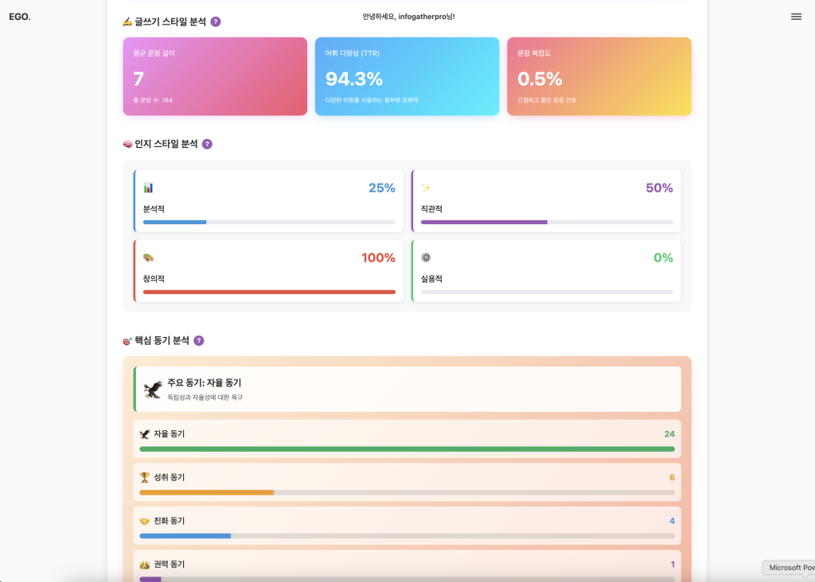Click the help icon beside 글쓰기 스타일 분석
The height and width of the screenshot is (582, 815).
pyautogui.click(x=216, y=21)
